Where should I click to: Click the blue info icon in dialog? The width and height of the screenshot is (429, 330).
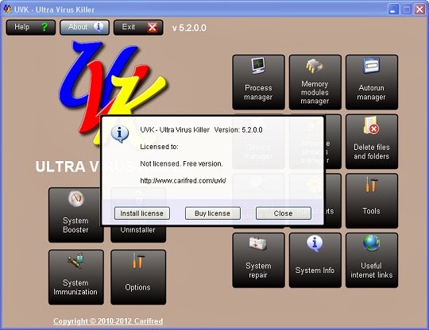(119, 134)
